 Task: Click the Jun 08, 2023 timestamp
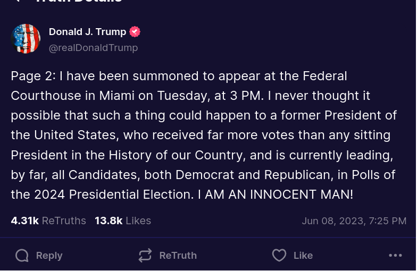tap(354, 221)
